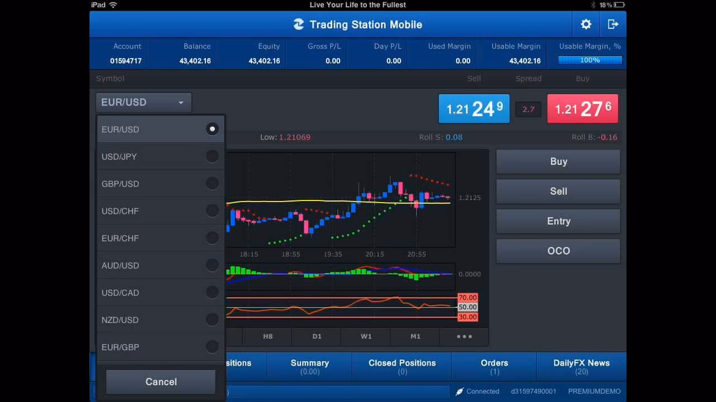Image resolution: width=716 pixels, height=402 pixels.
Task: Open the DailyFX News tab
Action: [x=582, y=367]
